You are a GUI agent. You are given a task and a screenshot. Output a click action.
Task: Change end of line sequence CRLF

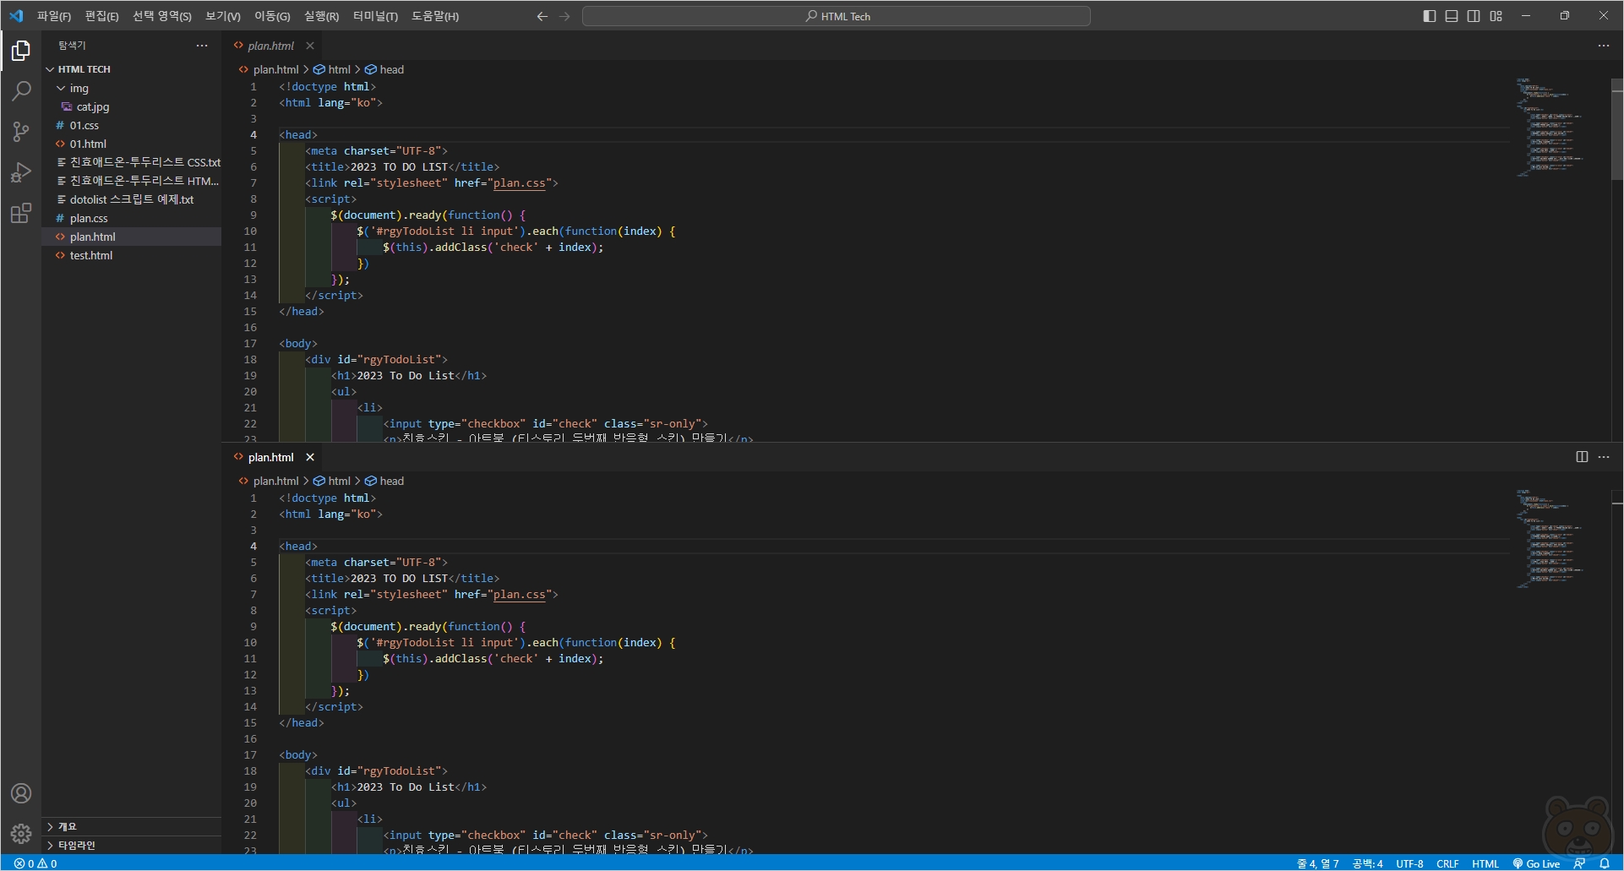point(1447,863)
